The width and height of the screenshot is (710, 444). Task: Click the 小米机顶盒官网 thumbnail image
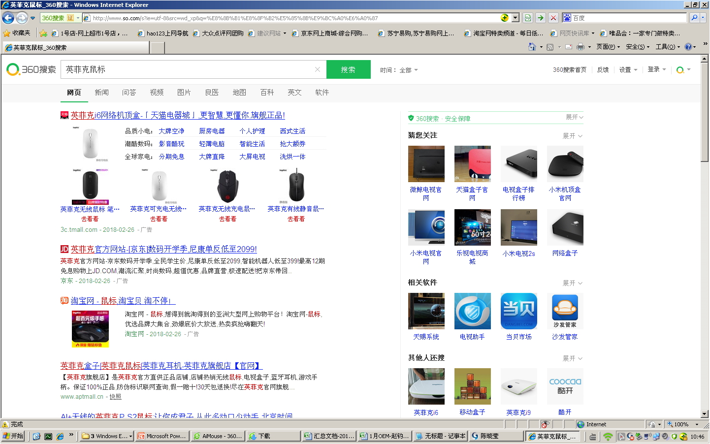tap(565, 164)
